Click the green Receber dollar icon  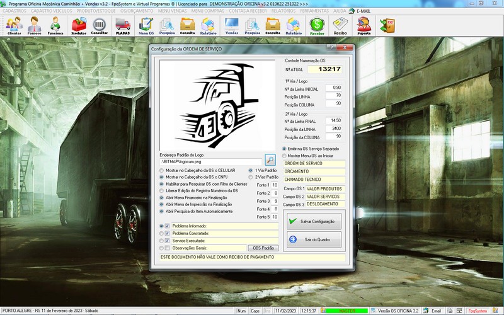pyautogui.click(x=317, y=25)
